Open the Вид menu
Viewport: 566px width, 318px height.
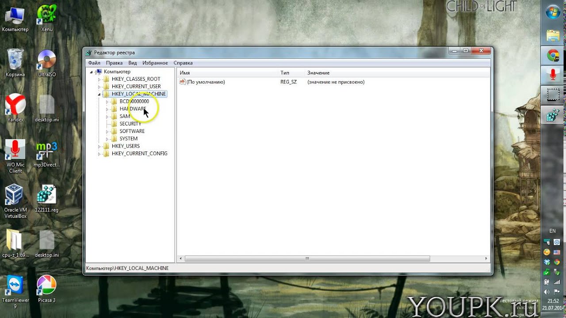coord(133,63)
